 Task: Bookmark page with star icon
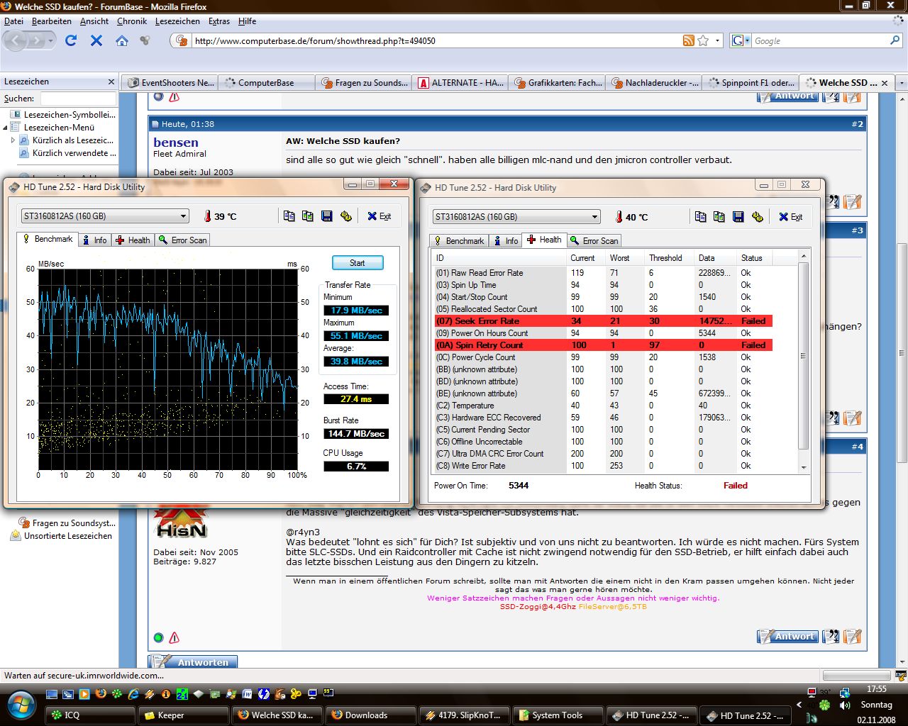coord(703,40)
